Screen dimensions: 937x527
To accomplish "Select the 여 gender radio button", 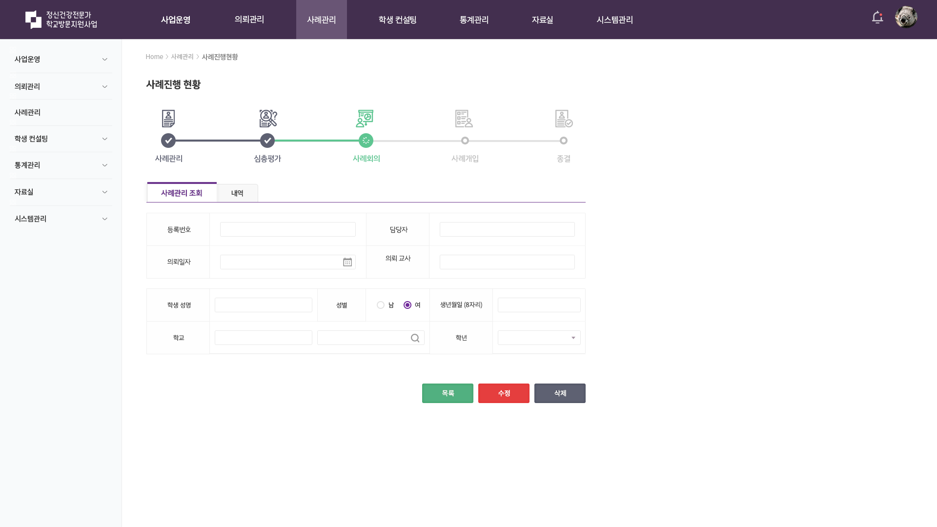I will [407, 305].
